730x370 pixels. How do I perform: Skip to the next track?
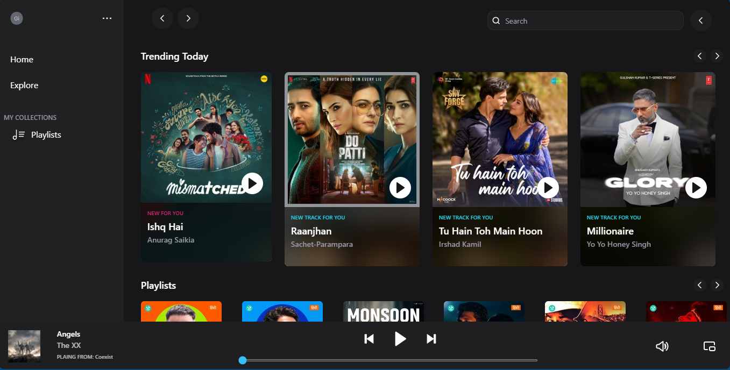[431, 339]
